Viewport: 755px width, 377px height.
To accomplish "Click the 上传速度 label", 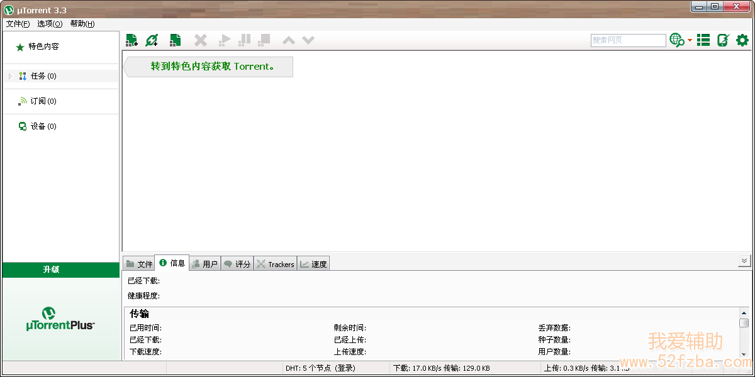I will (350, 352).
